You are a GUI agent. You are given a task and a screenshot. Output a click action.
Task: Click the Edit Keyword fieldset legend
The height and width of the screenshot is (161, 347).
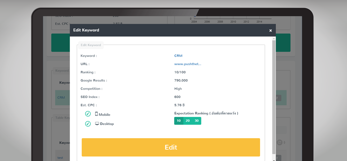91,45
